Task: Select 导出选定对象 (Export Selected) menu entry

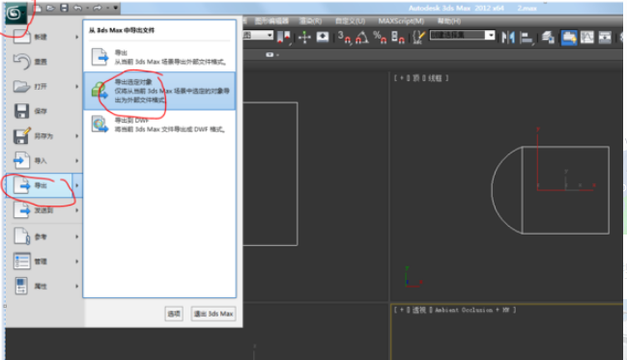Action: pos(159,91)
